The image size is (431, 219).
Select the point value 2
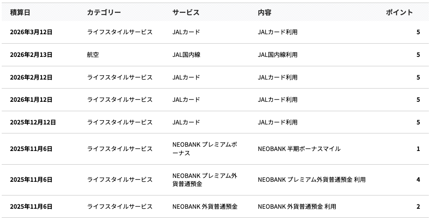click(x=418, y=207)
